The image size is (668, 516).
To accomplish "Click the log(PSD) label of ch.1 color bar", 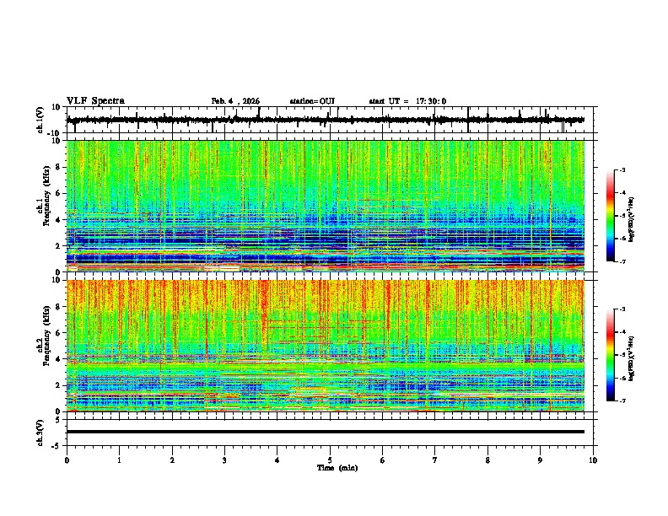I will [632, 220].
